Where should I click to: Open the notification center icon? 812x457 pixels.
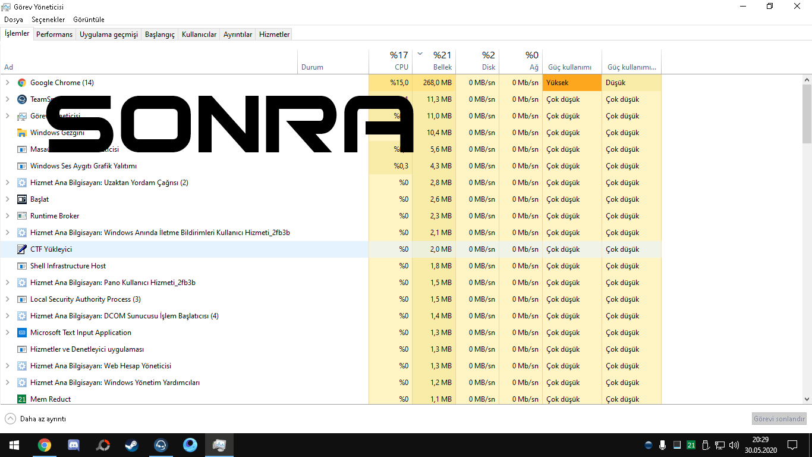point(792,445)
